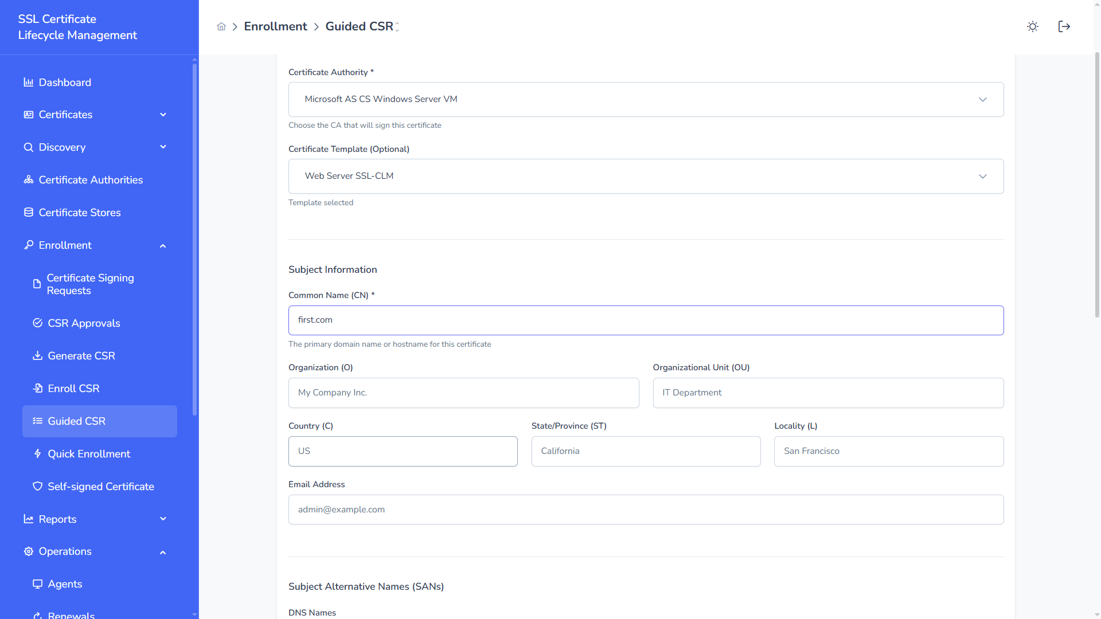Click the logout icon in header
Viewport: 1101px width, 619px height.
pos(1064,26)
